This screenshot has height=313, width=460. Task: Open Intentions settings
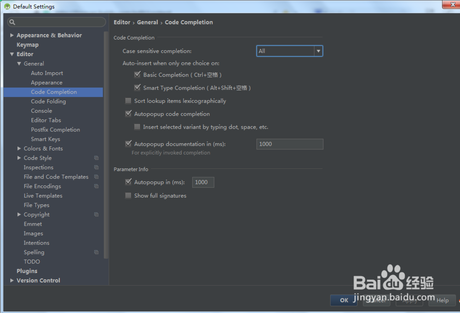pyautogui.click(x=36, y=243)
